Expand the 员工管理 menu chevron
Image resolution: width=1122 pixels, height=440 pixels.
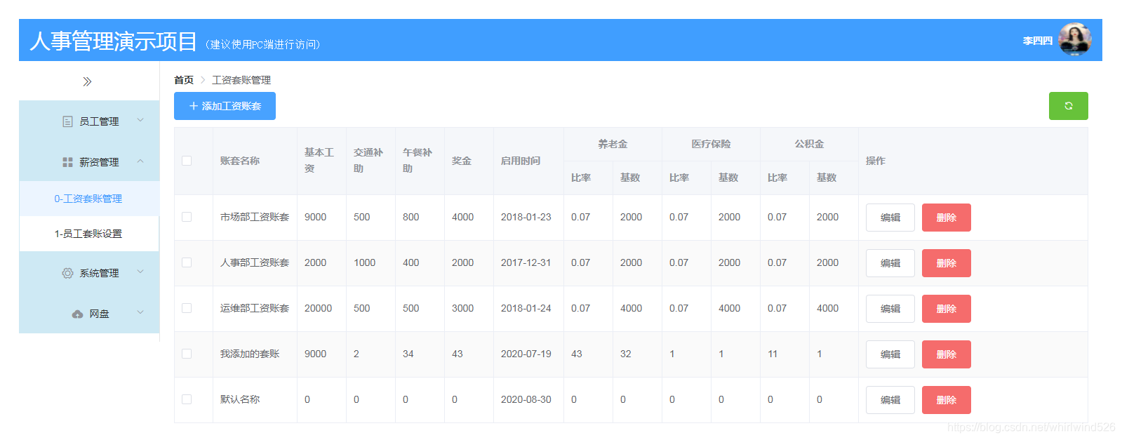(140, 121)
